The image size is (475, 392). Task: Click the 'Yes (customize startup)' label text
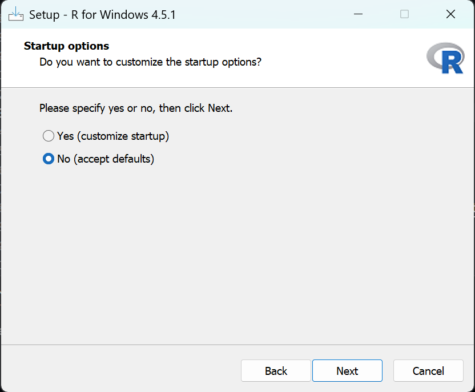coord(113,136)
